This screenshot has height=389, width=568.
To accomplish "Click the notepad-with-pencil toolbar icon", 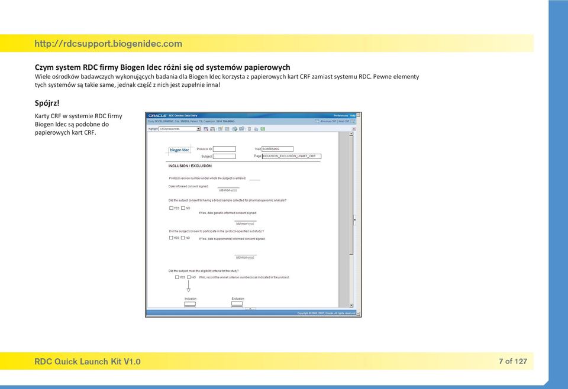I will (220, 129).
